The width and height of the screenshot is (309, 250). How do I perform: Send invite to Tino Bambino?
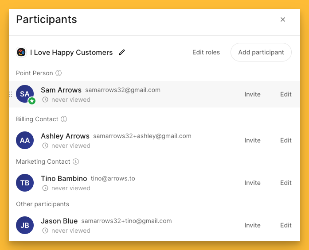[x=252, y=183]
